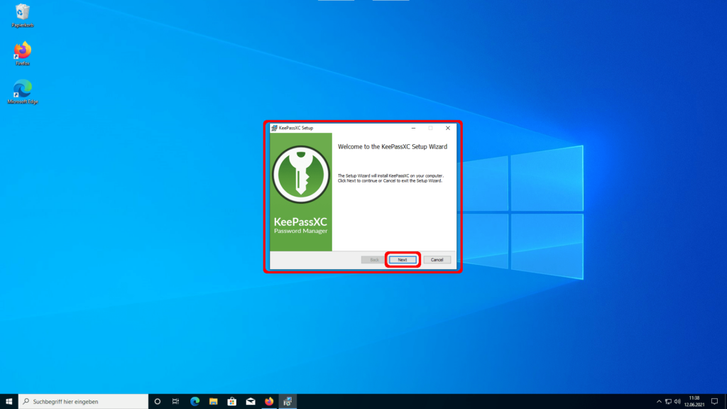
Task: Show hidden system tray icons
Action: click(x=659, y=402)
